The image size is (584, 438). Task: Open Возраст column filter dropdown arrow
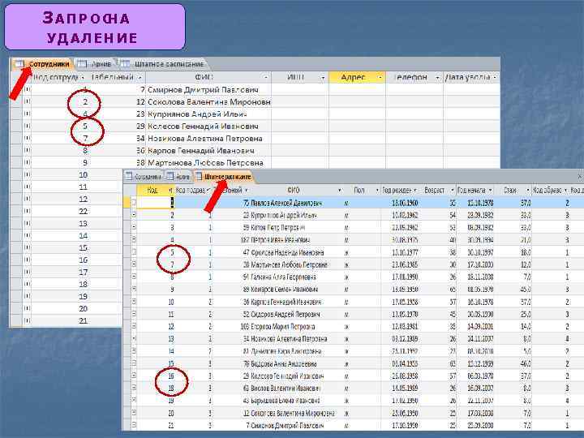452,191
